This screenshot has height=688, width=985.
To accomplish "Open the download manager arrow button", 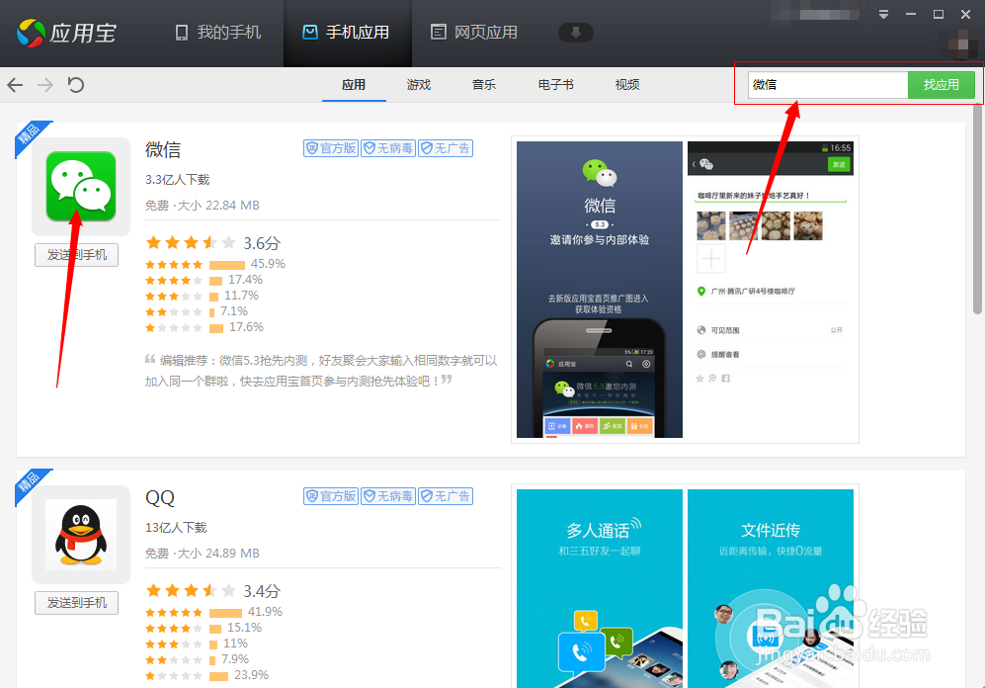I will tap(575, 33).
